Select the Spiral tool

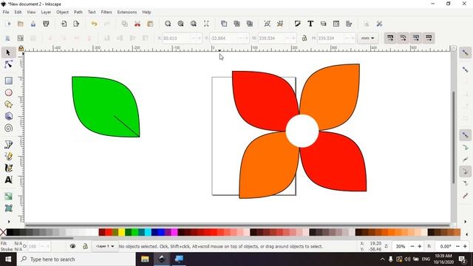(8, 128)
